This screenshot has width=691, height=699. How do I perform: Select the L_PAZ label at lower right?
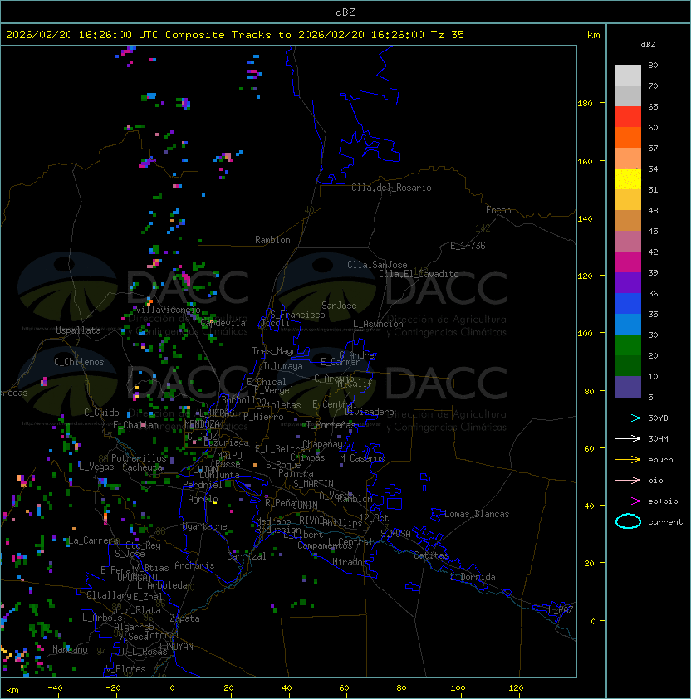tap(561, 610)
